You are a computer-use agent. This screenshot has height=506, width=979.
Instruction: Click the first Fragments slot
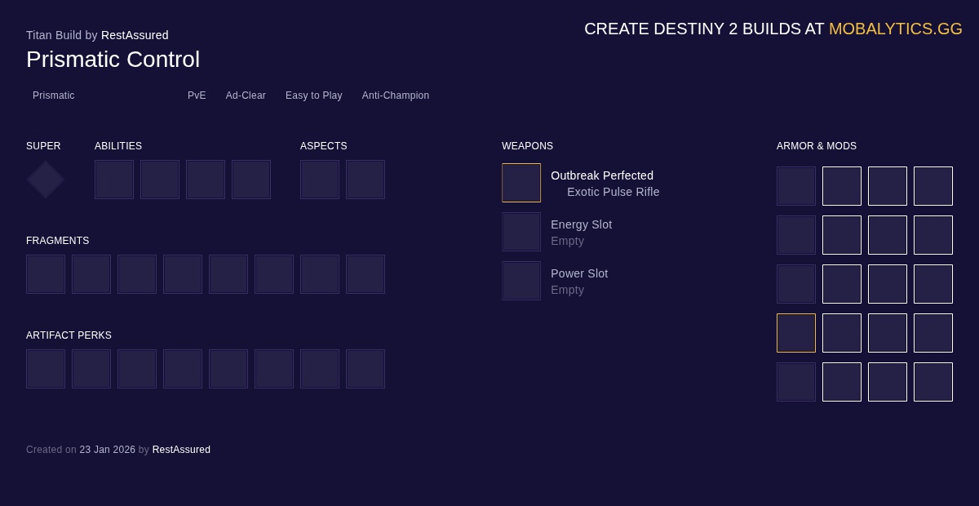(46, 274)
